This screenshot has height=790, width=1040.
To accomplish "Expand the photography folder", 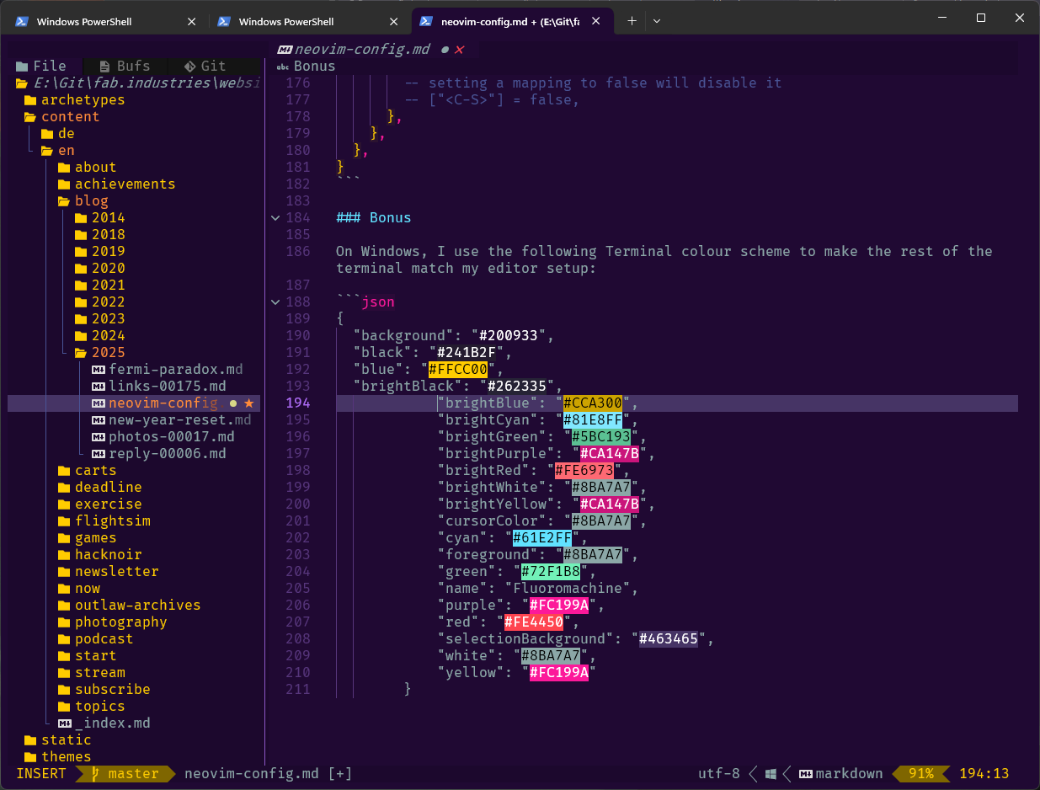I will (112, 622).
